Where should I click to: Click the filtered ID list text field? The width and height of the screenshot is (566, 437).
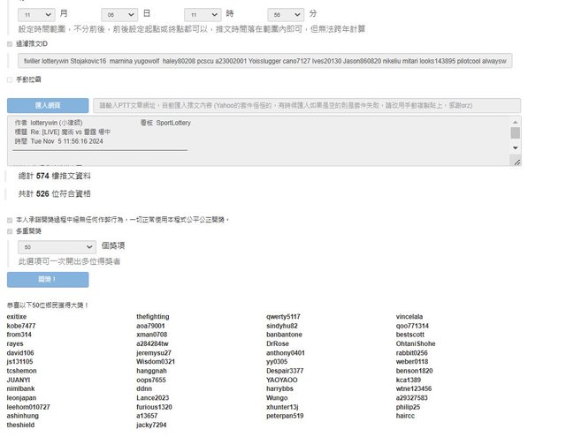point(264,60)
